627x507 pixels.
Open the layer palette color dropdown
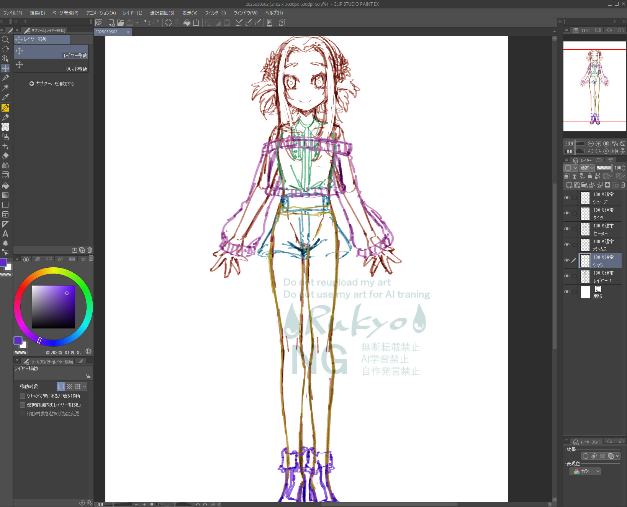click(571, 168)
